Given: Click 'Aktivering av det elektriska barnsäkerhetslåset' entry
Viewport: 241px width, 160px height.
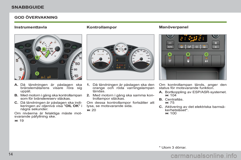Looking at the screenshot, I should pos(195,108).
